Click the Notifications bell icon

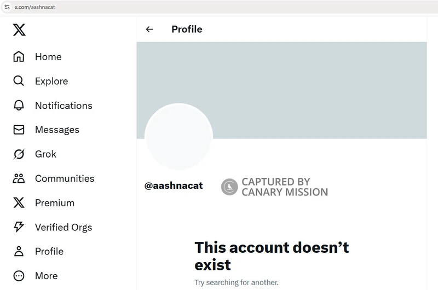[19, 106]
